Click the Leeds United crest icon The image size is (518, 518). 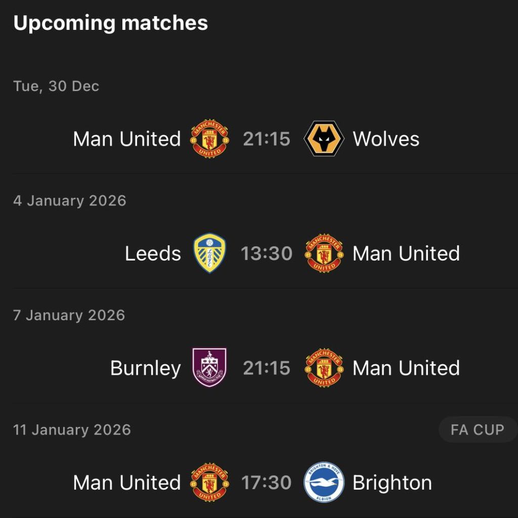tap(209, 253)
